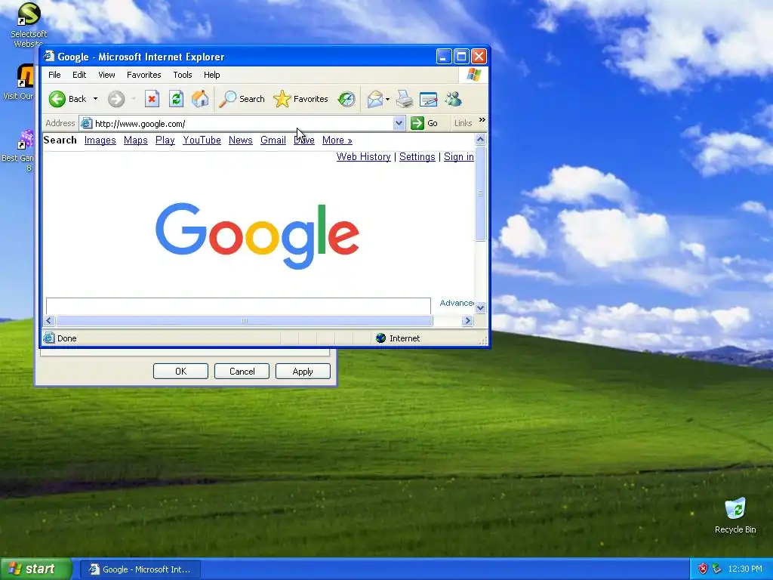
Task: Click the Sign in link
Action: (458, 157)
